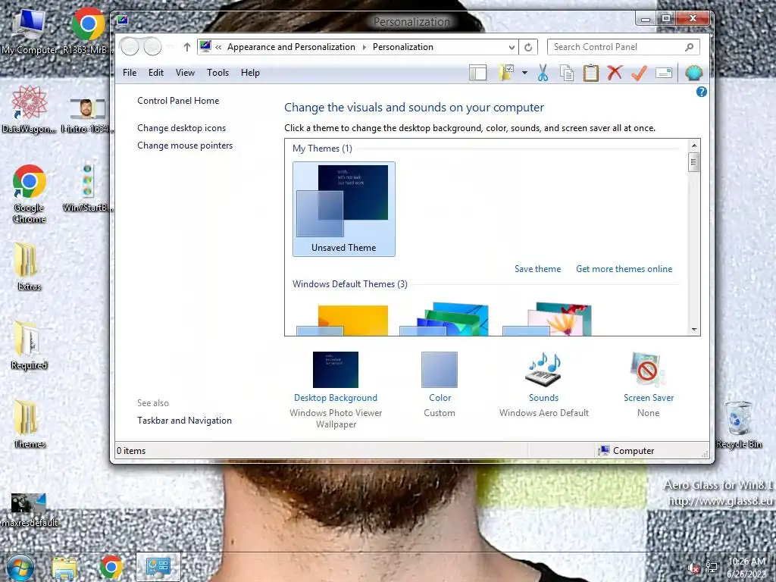Open the recent locations dropdown arrow
The width and height of the screenshot is (776, 582).
(169, 47)
